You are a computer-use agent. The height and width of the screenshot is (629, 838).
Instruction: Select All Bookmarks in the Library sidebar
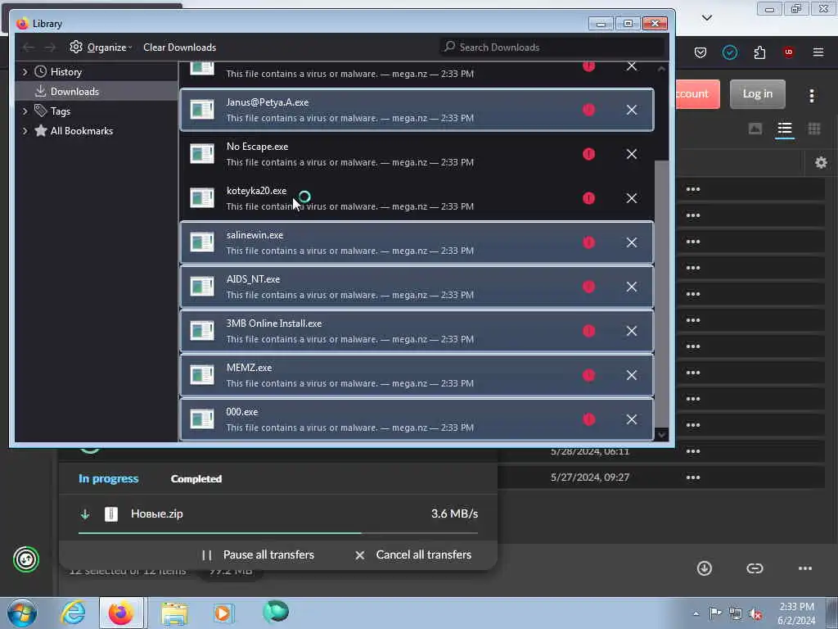click(81, 131)
